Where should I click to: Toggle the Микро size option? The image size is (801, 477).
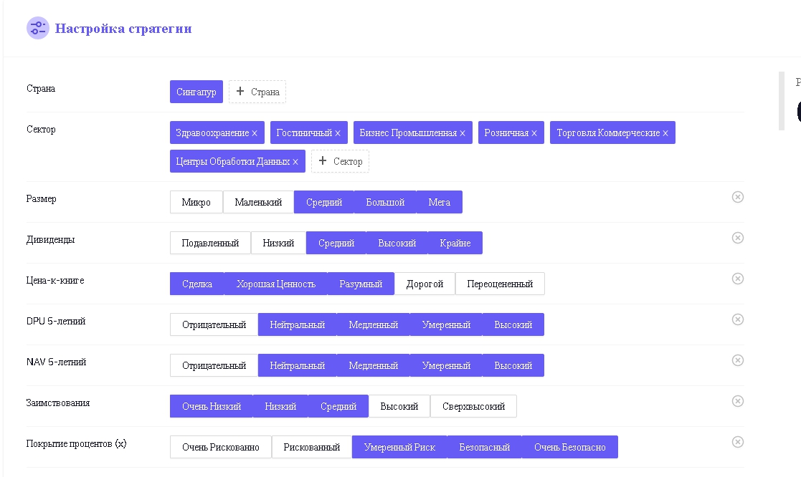coord(196,202)
